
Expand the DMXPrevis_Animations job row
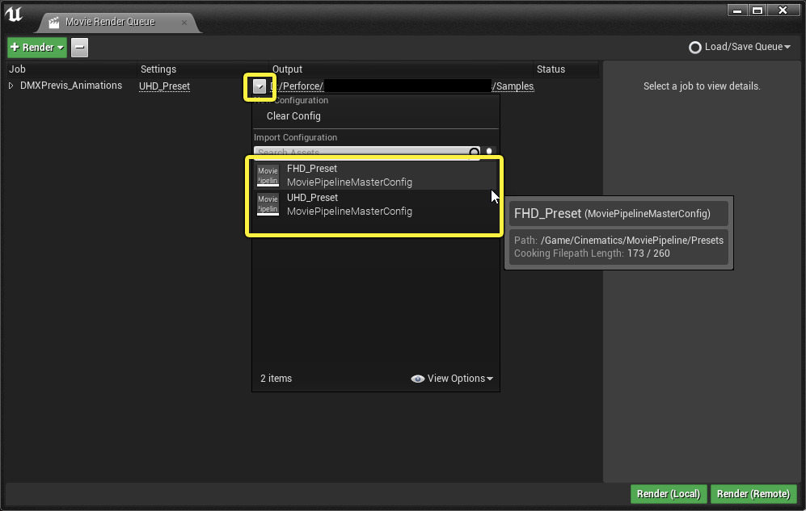click(10, 85)
